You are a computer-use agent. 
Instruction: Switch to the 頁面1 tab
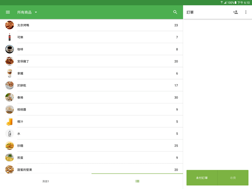click(x=46, y=181)
